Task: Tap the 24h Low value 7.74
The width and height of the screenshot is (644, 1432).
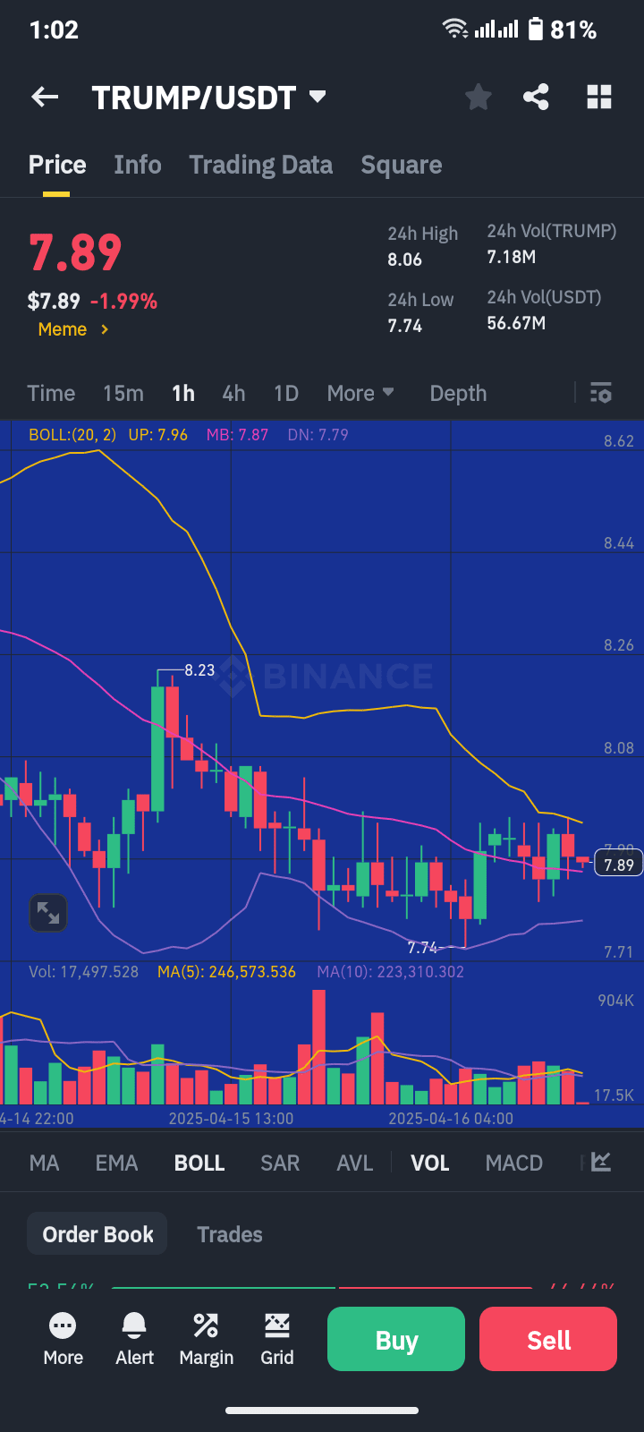Action: [404, 326]
